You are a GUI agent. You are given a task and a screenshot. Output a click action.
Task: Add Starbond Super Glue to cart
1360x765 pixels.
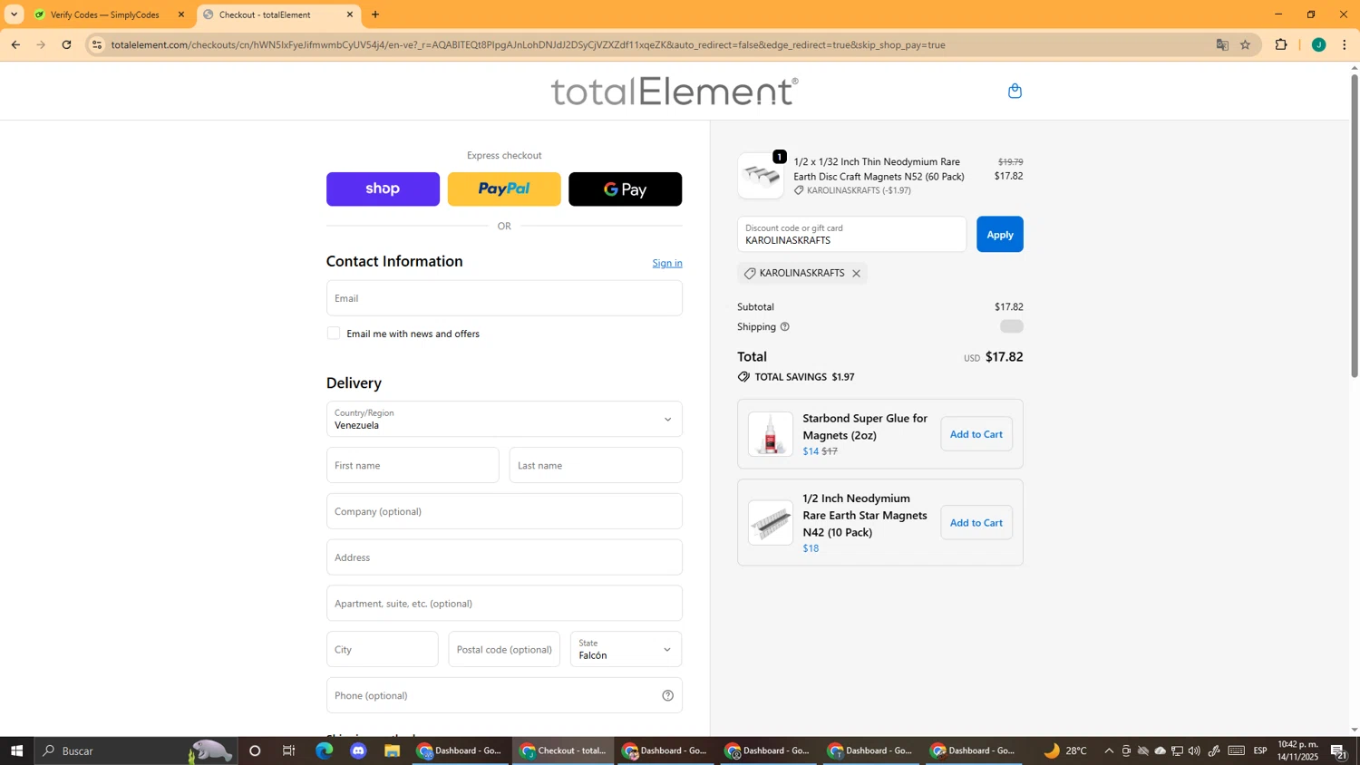tap(976, 434)
